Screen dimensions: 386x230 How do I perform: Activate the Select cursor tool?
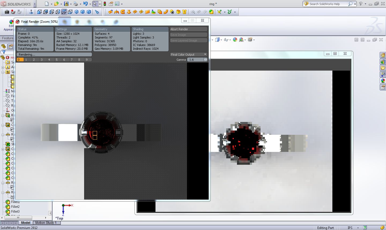point(95,4)
